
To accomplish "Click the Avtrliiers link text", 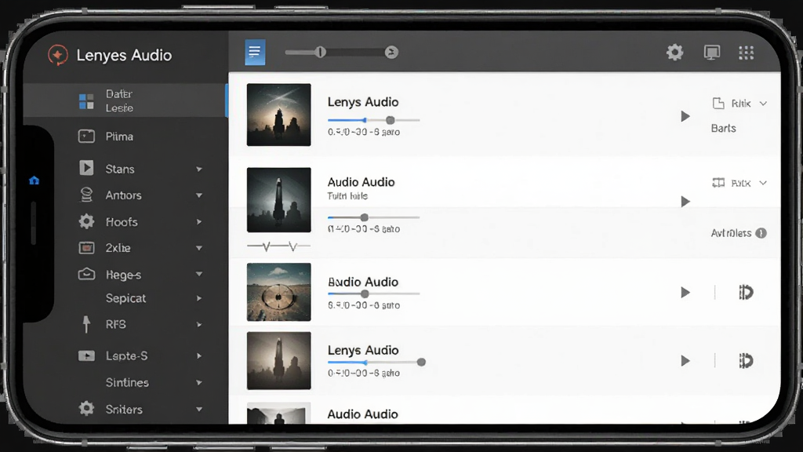I will pos(731,233).
